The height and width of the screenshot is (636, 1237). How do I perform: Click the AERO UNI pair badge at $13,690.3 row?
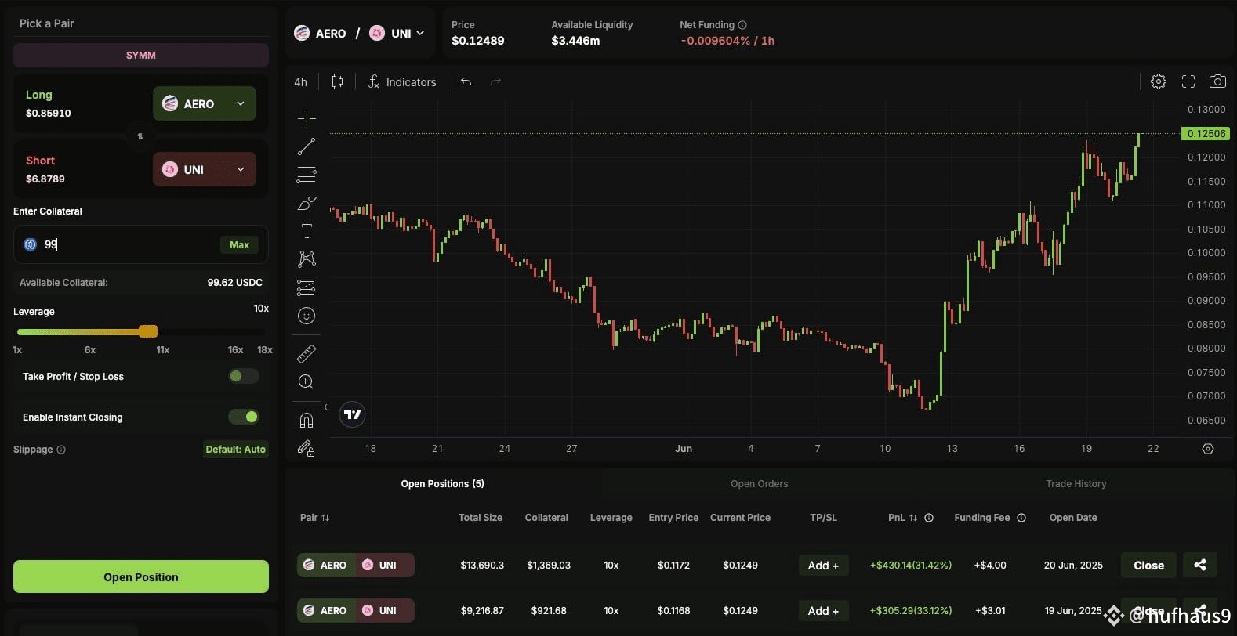(355, 565)
